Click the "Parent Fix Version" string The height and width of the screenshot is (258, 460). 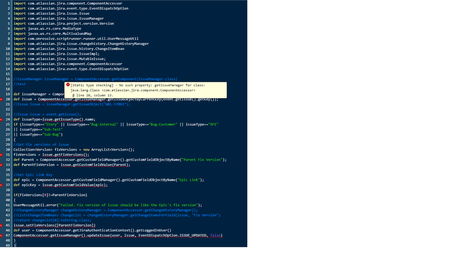click(x=202, y=160)
